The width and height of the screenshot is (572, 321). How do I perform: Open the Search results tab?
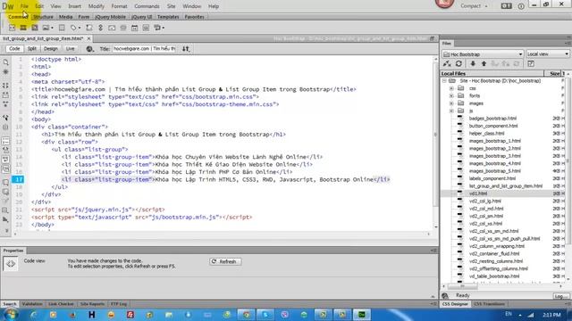point(10,304)
